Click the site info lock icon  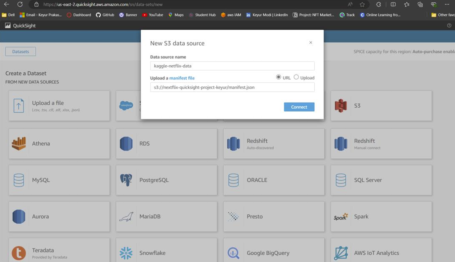36,5
